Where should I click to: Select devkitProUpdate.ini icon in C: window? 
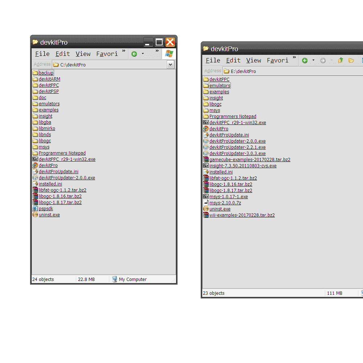[35, 172]
